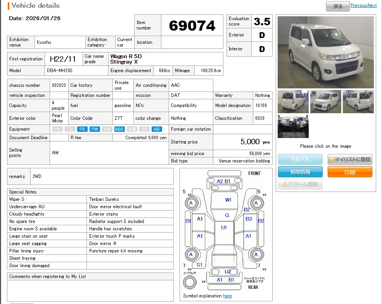Select the color code Z7T
The image size is (382, 304).
pyautogui.click(x=119, y=118)
